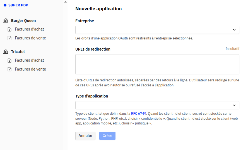Viewport: 248px width, 150px height.
Task: Follow the RFC 6749 link
Action: (139, 113)
